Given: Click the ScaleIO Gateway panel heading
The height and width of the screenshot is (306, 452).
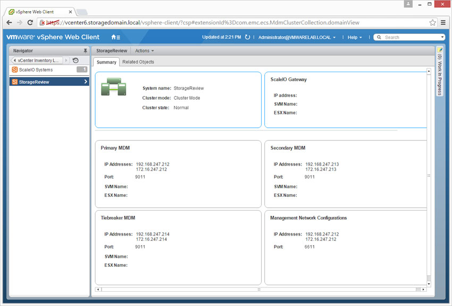Looking at the screenshot, I should (289, 80).
